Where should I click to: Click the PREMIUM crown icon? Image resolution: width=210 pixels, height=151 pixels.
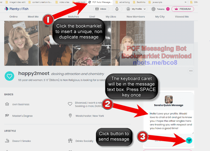176,9
